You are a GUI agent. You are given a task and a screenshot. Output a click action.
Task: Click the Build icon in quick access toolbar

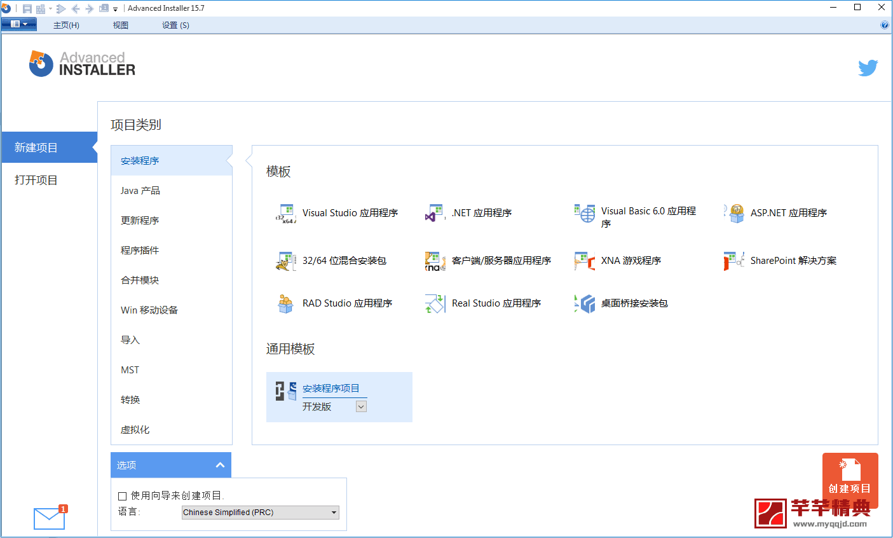pos(41,8)
